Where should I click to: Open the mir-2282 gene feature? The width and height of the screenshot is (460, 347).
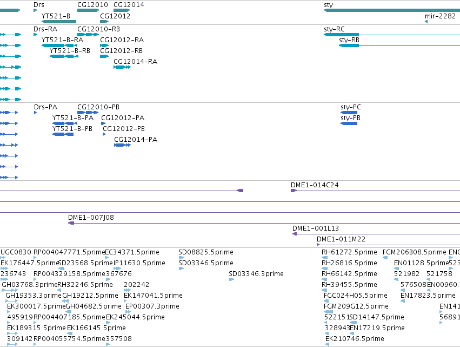426,22
